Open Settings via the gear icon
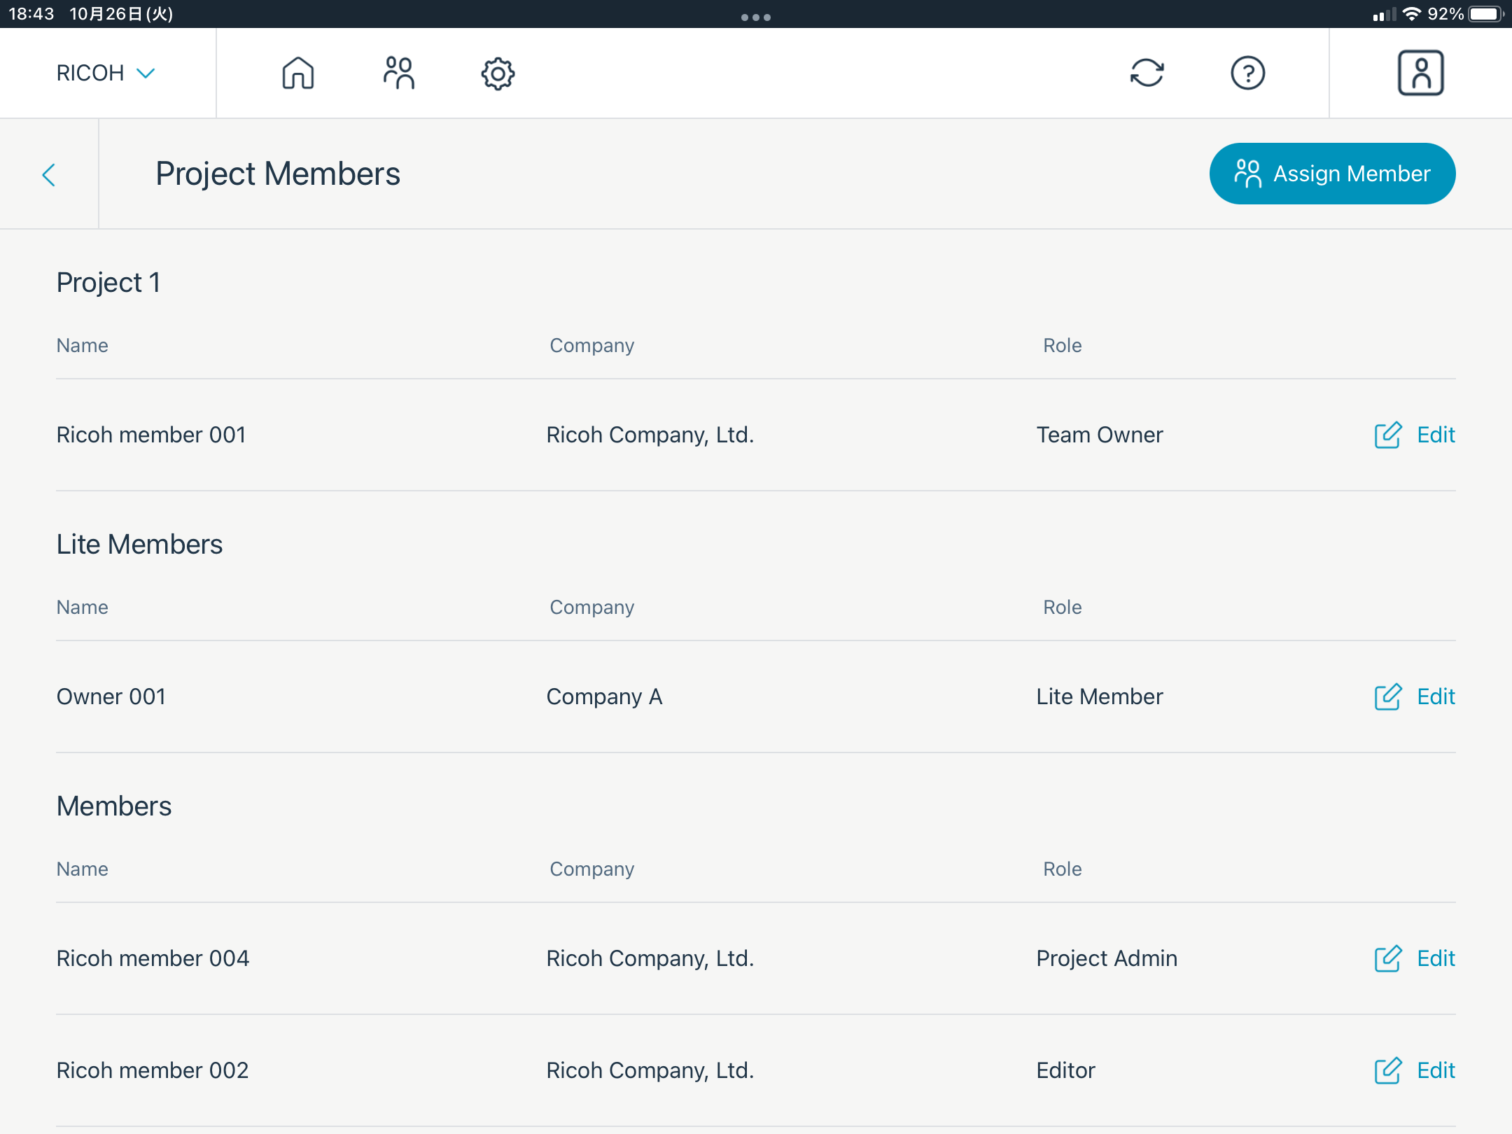 (x=497, y=73)
